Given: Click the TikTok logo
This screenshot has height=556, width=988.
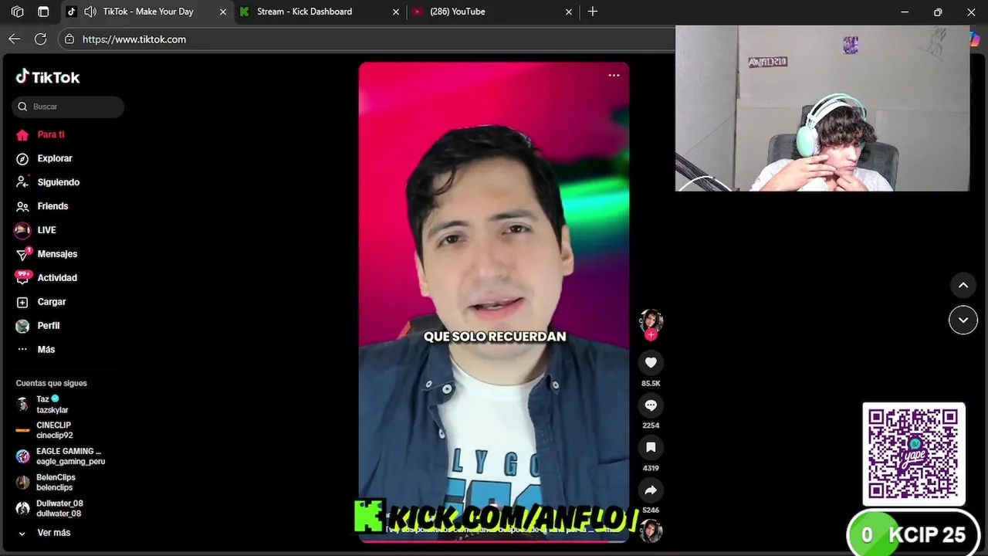Looking at the screenshot, I should (x=48, y=76).
